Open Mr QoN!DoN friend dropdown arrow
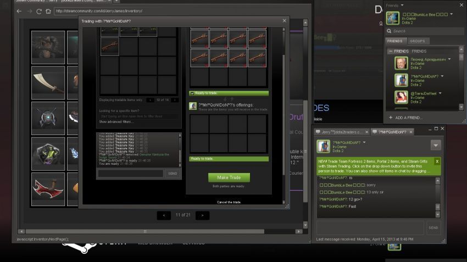 [442, 76]
